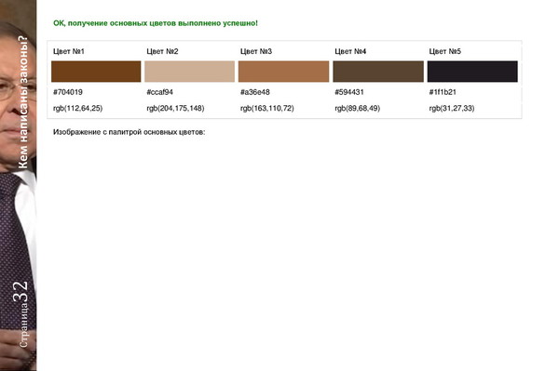
Task: Click hex code #1f1b21
Action: pos(443,92)
